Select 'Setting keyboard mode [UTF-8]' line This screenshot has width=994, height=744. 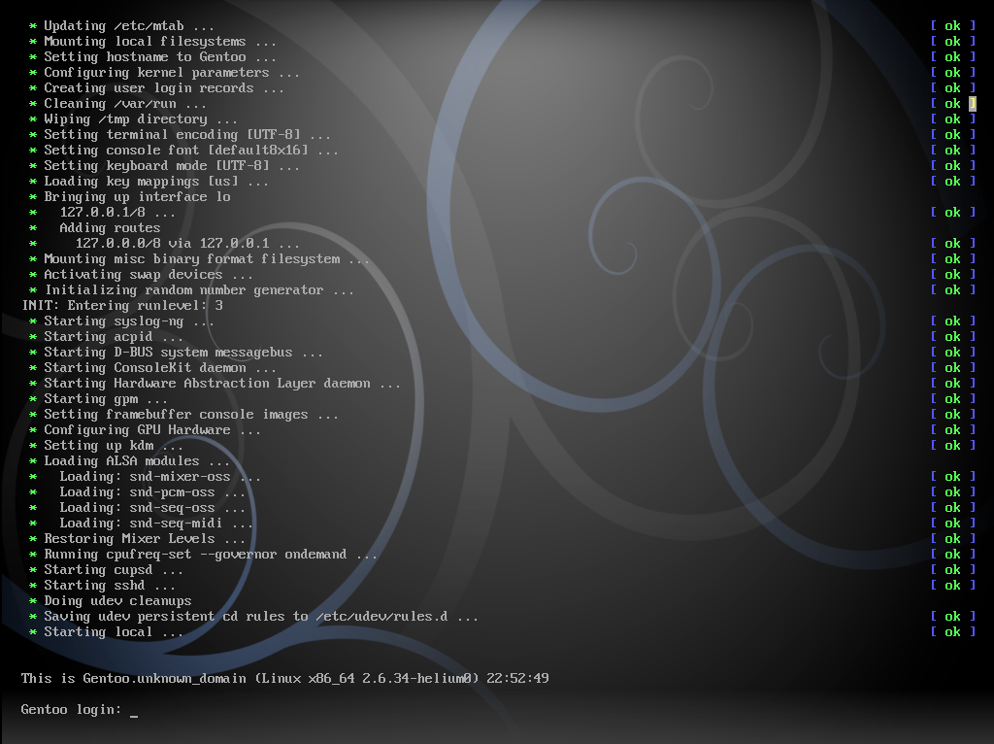coord(171,166)
